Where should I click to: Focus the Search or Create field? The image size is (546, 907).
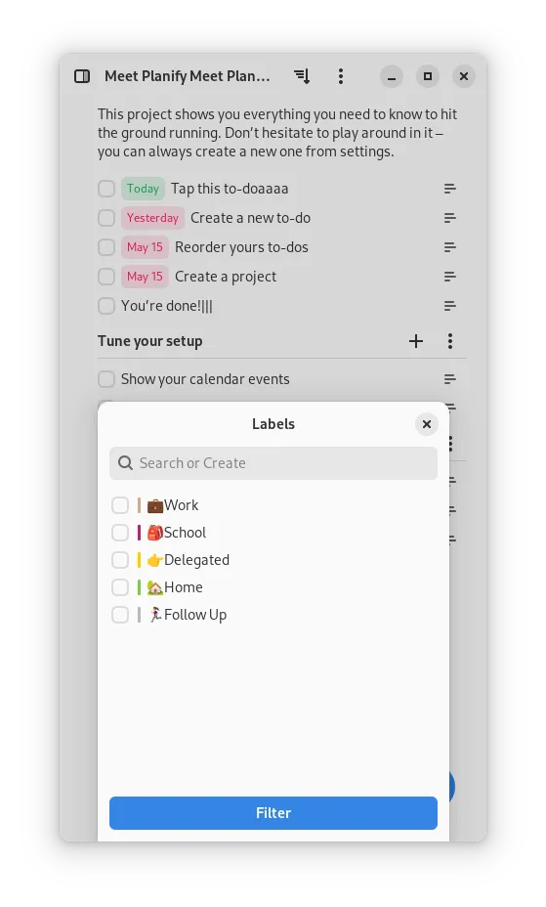pyautogui.click(x=273, y=463)
